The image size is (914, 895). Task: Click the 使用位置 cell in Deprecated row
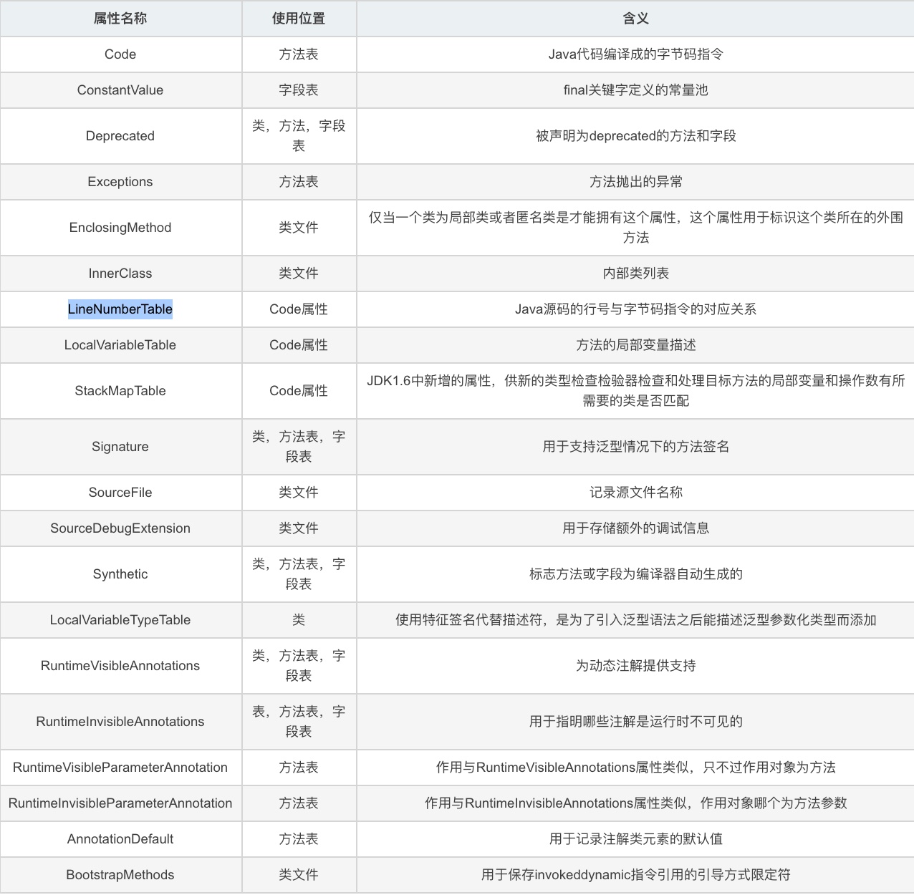(x=299, y=136)
